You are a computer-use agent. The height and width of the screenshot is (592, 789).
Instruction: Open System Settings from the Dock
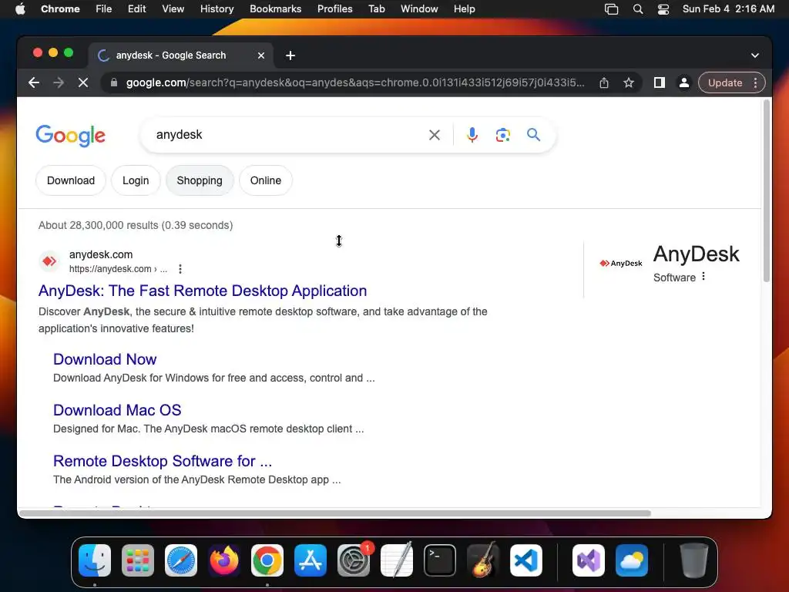click(x=354, y=560)
